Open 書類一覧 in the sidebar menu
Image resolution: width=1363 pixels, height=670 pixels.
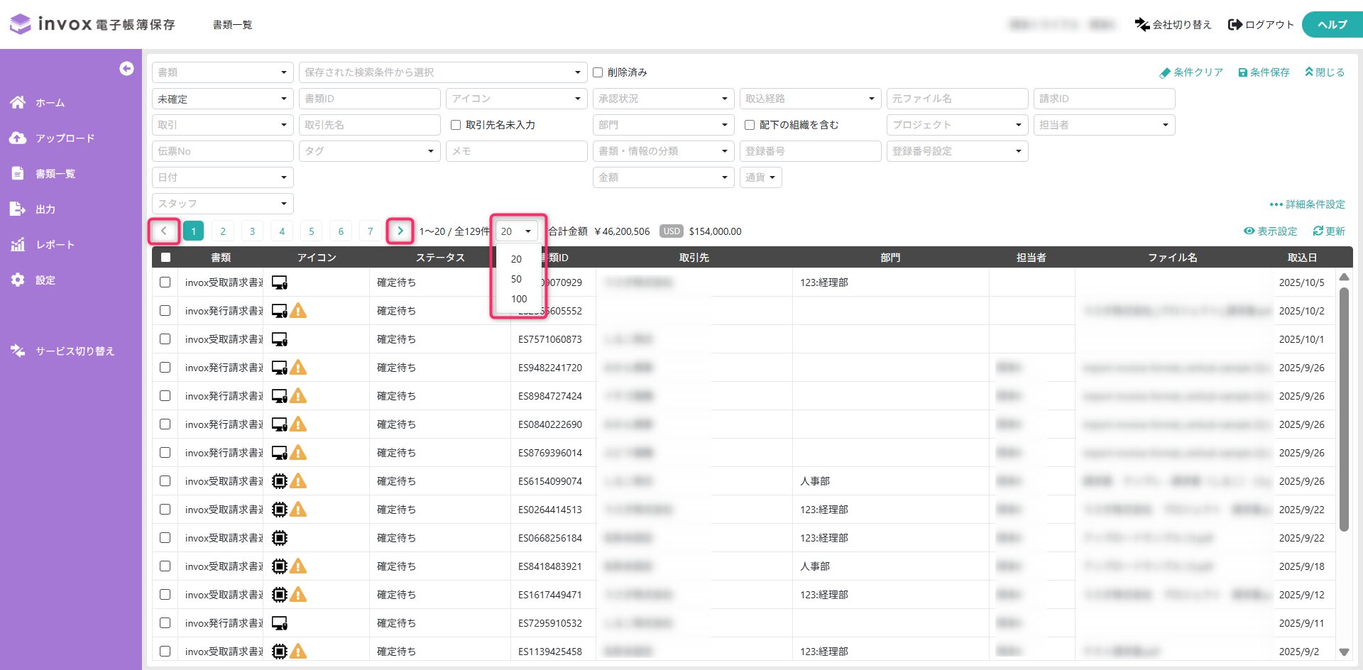[55, 174]
